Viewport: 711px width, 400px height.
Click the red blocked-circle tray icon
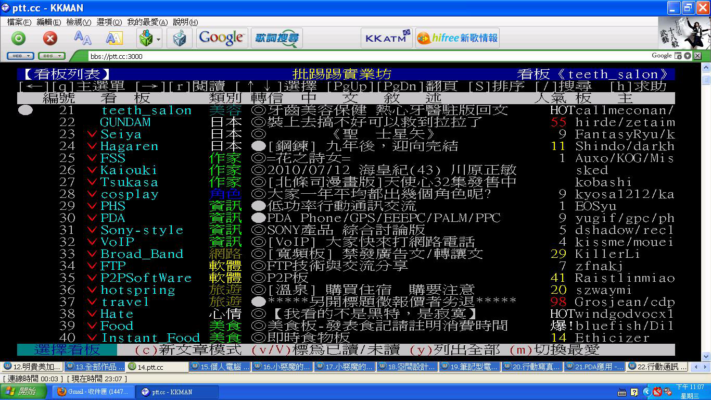[x=657, y=391]
